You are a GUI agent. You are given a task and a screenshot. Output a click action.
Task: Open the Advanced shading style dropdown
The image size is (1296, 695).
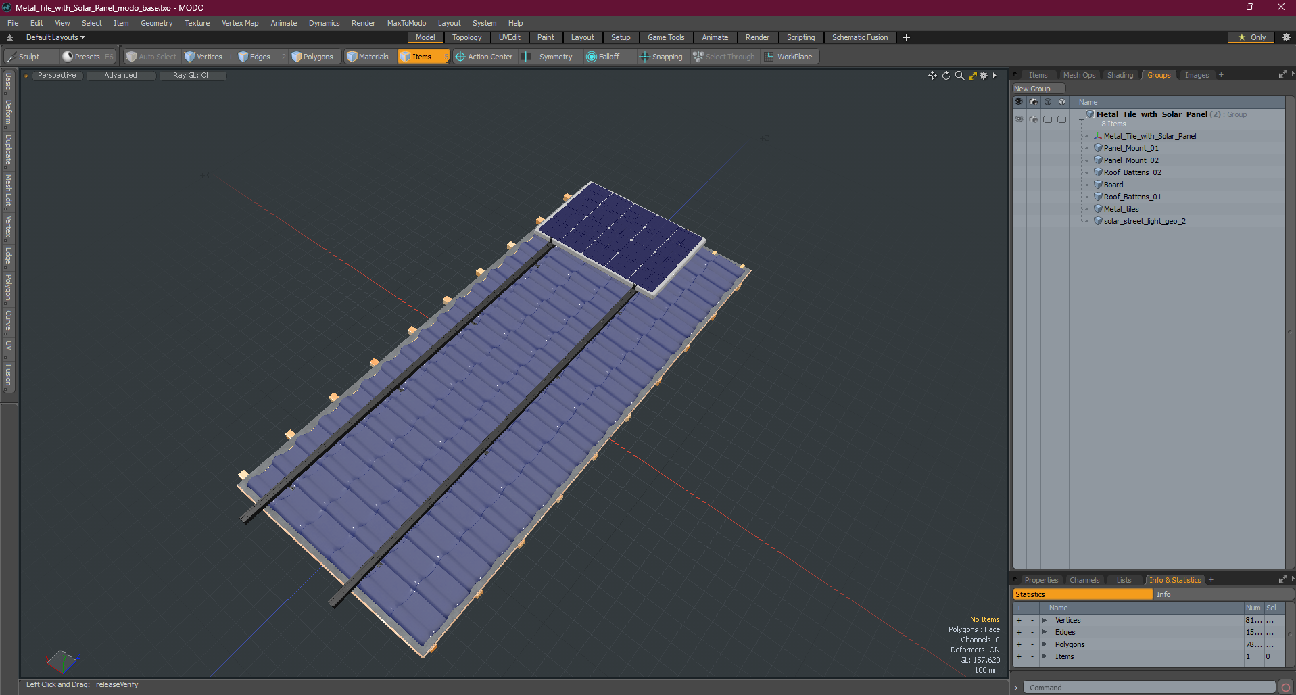click(120, 76)
